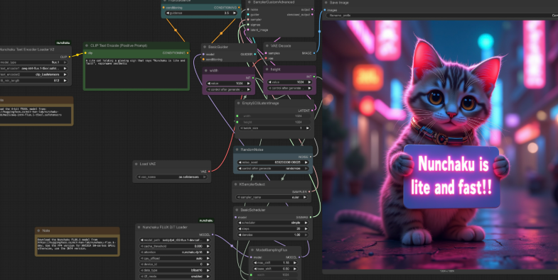Viewport: 558px width, 280px height.
Task: Collapse the Nunchaku FLUX DiT Loader node dot
Action: pos(139,227)
